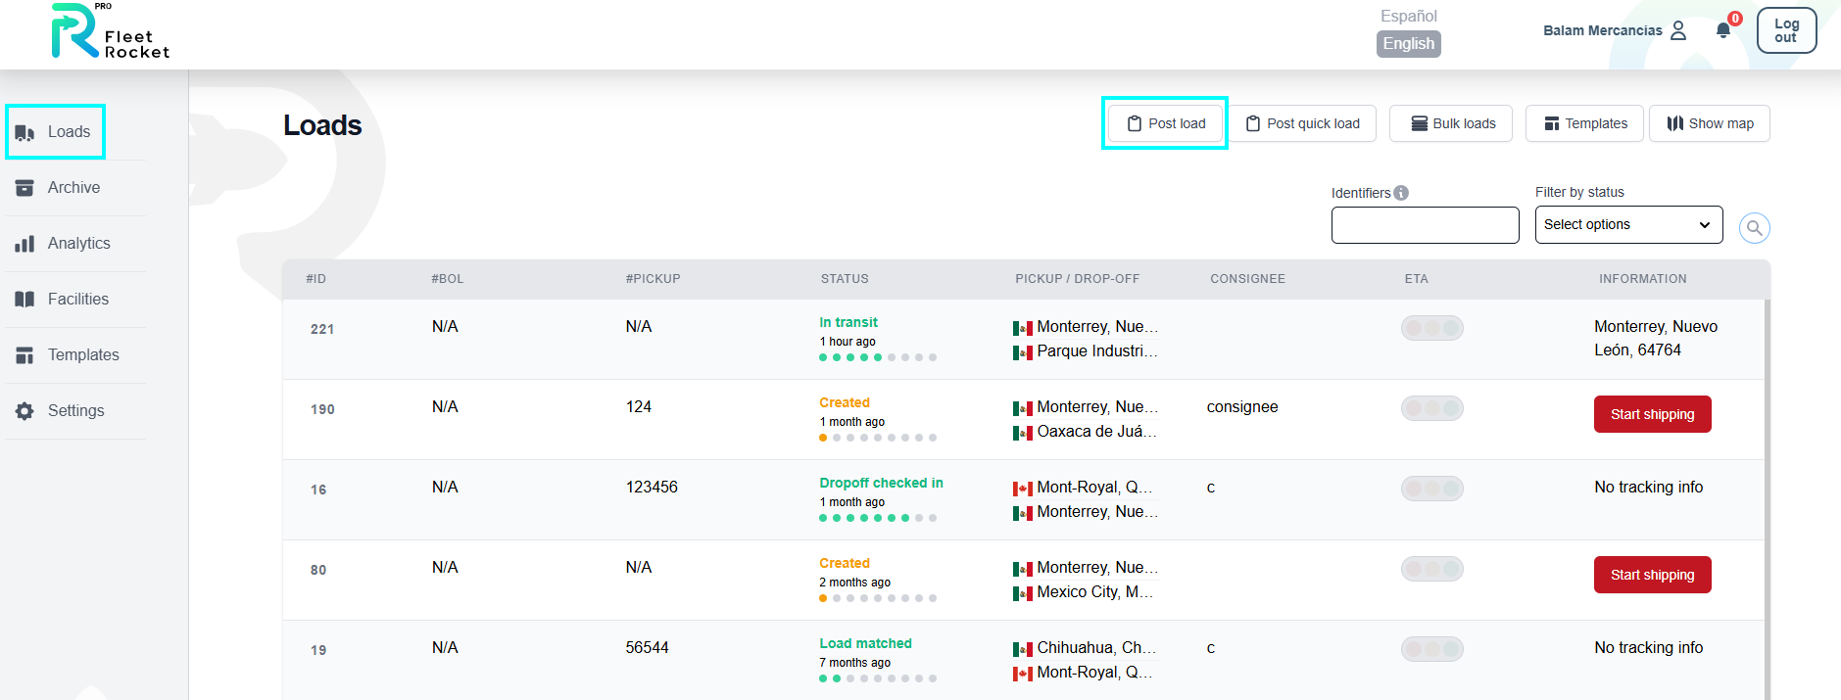Click the Show map button
The image size is (1841, 700).
1710,123
